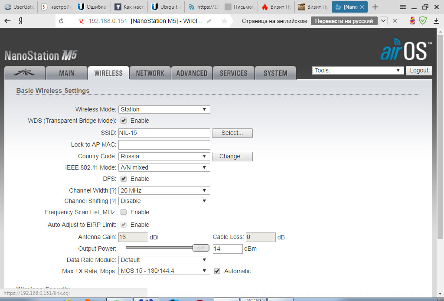Switch to the Ошибка browser tab
444x301 pixels.
pyautogui.click(x=92, y=7)
